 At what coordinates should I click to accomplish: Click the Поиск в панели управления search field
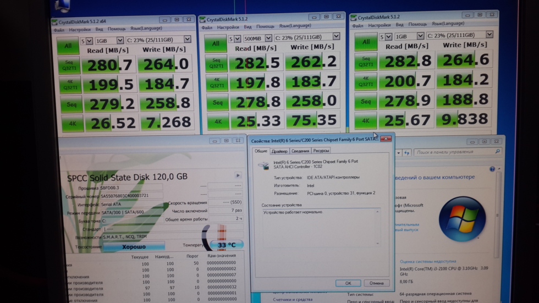[x=455, y=152]
